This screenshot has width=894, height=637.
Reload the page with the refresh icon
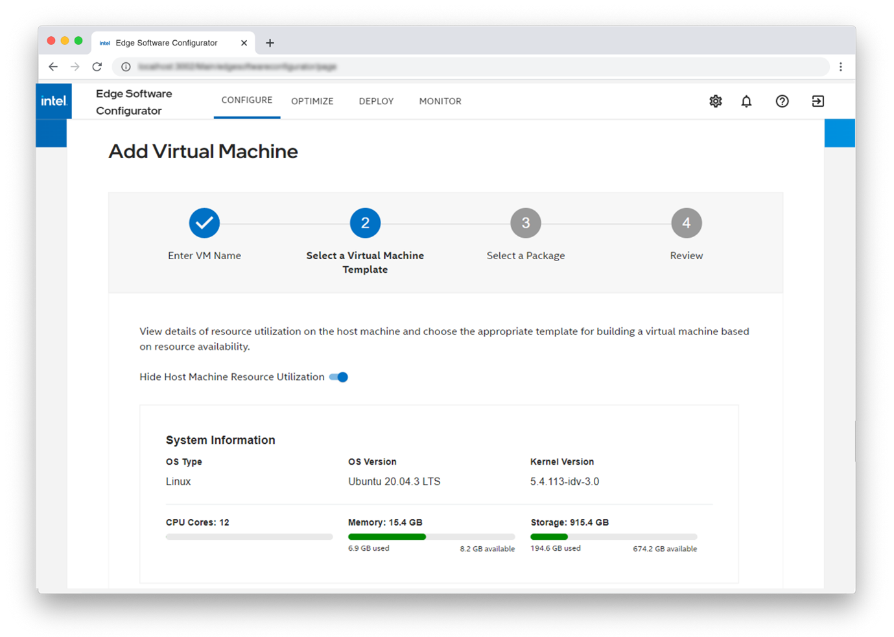pos(97,67)
